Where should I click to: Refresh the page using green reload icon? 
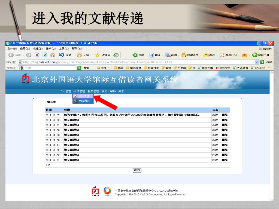(x=45, y=55)
